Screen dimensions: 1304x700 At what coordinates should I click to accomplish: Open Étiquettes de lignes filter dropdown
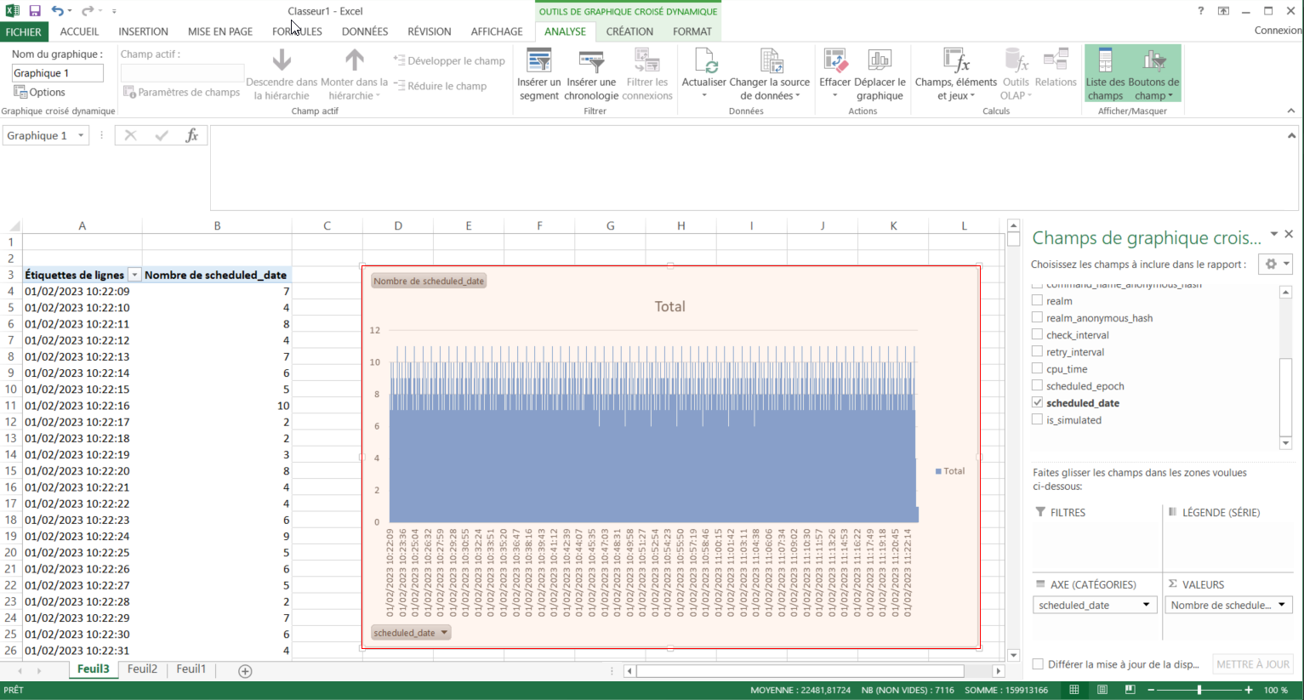pyautogui.click(x=134, y=275)
